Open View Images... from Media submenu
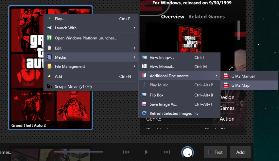Image resolution: width=279 pixels, height=161 pixels. pos(179,58)
